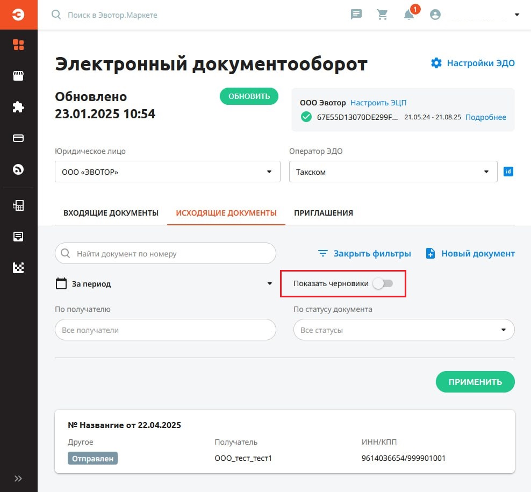Open the RSS feed icon in sidebar

[18, 169]
